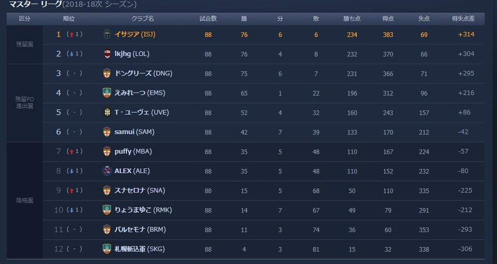Sort by the 勝ち点 column header

coord(352,19)
